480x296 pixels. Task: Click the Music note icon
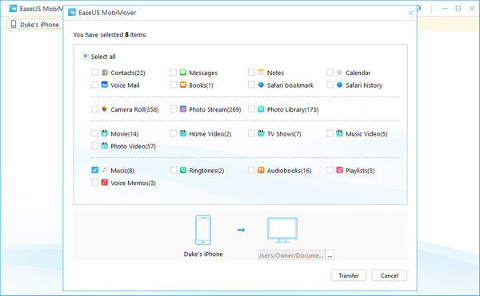(104, 170)
